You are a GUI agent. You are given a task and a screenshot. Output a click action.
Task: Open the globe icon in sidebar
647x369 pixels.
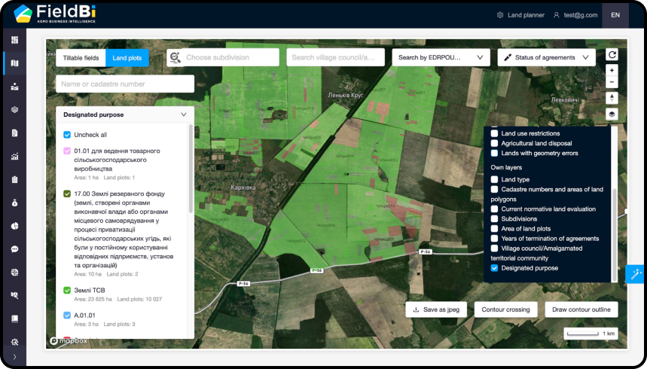15,273
